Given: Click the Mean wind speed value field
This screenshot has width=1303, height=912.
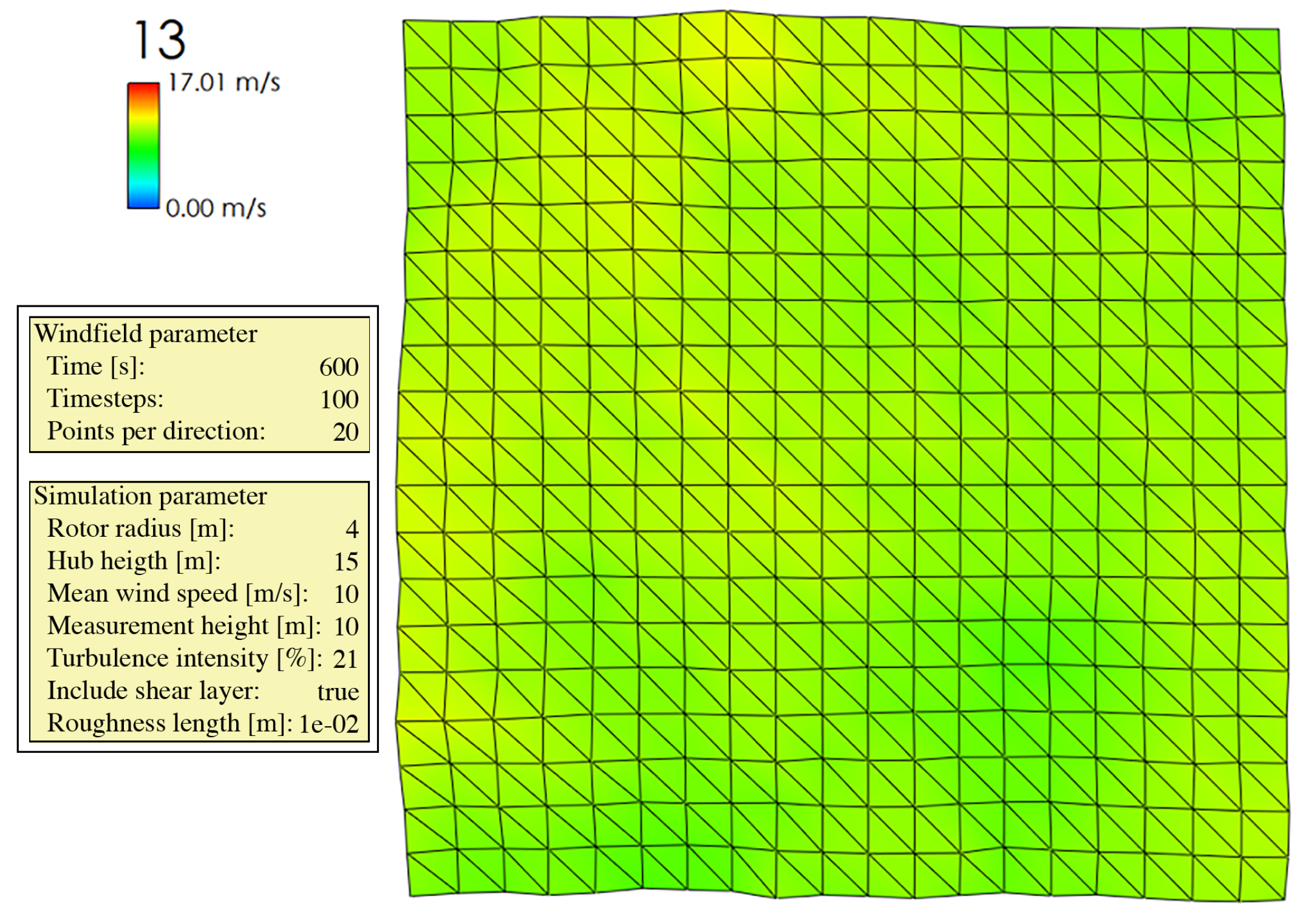Looking at the screenshot, I should tap(345, 594).
